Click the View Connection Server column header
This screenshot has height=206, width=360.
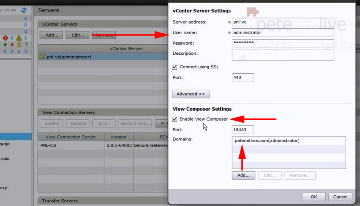(x=71, y=137)
